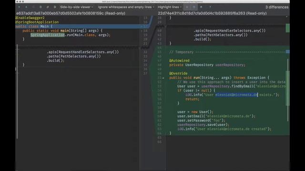Click .build(); in right pane
Image resolution: width=305 pixels, height=171 pixels.
pyautogui.click(x=202, y=39)
